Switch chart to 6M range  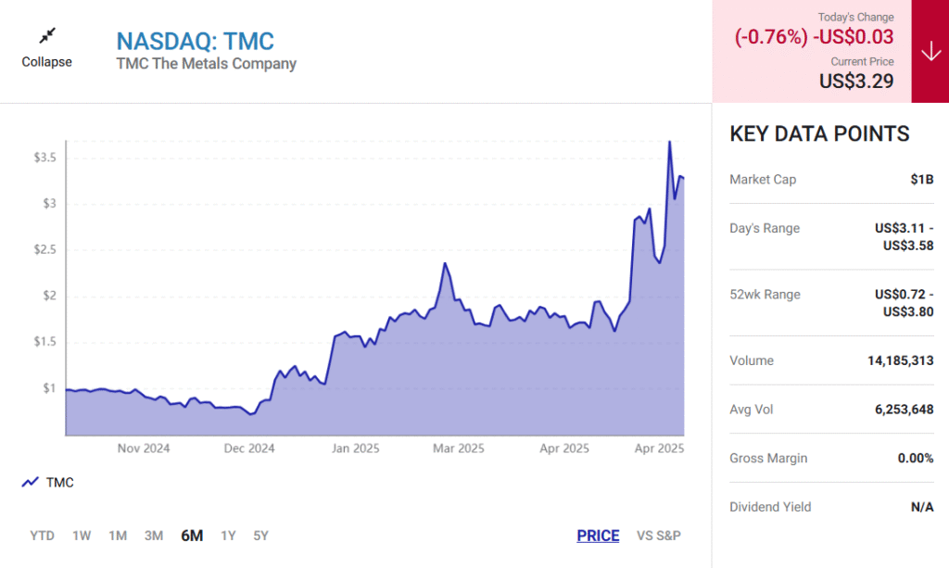[192, 536]
